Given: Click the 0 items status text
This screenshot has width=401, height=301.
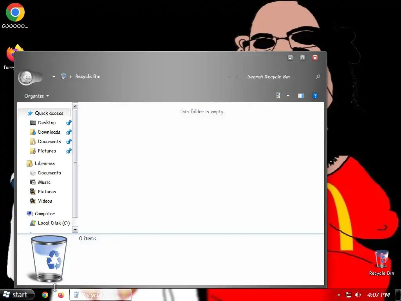Looking at the screenshot, I should 87,238.
